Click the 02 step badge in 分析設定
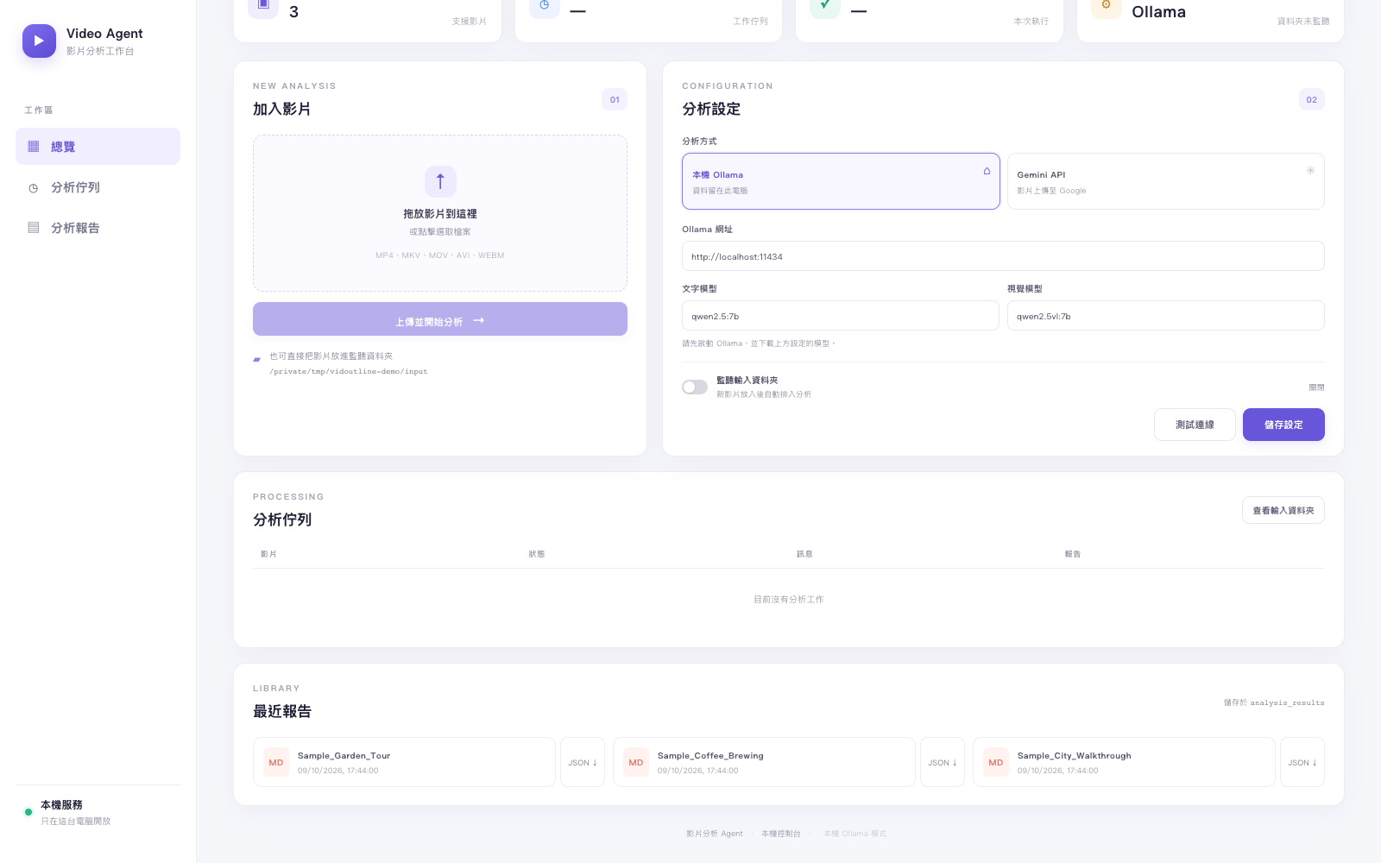The height and width of the screenshot is (863, 1381). 1312,99
